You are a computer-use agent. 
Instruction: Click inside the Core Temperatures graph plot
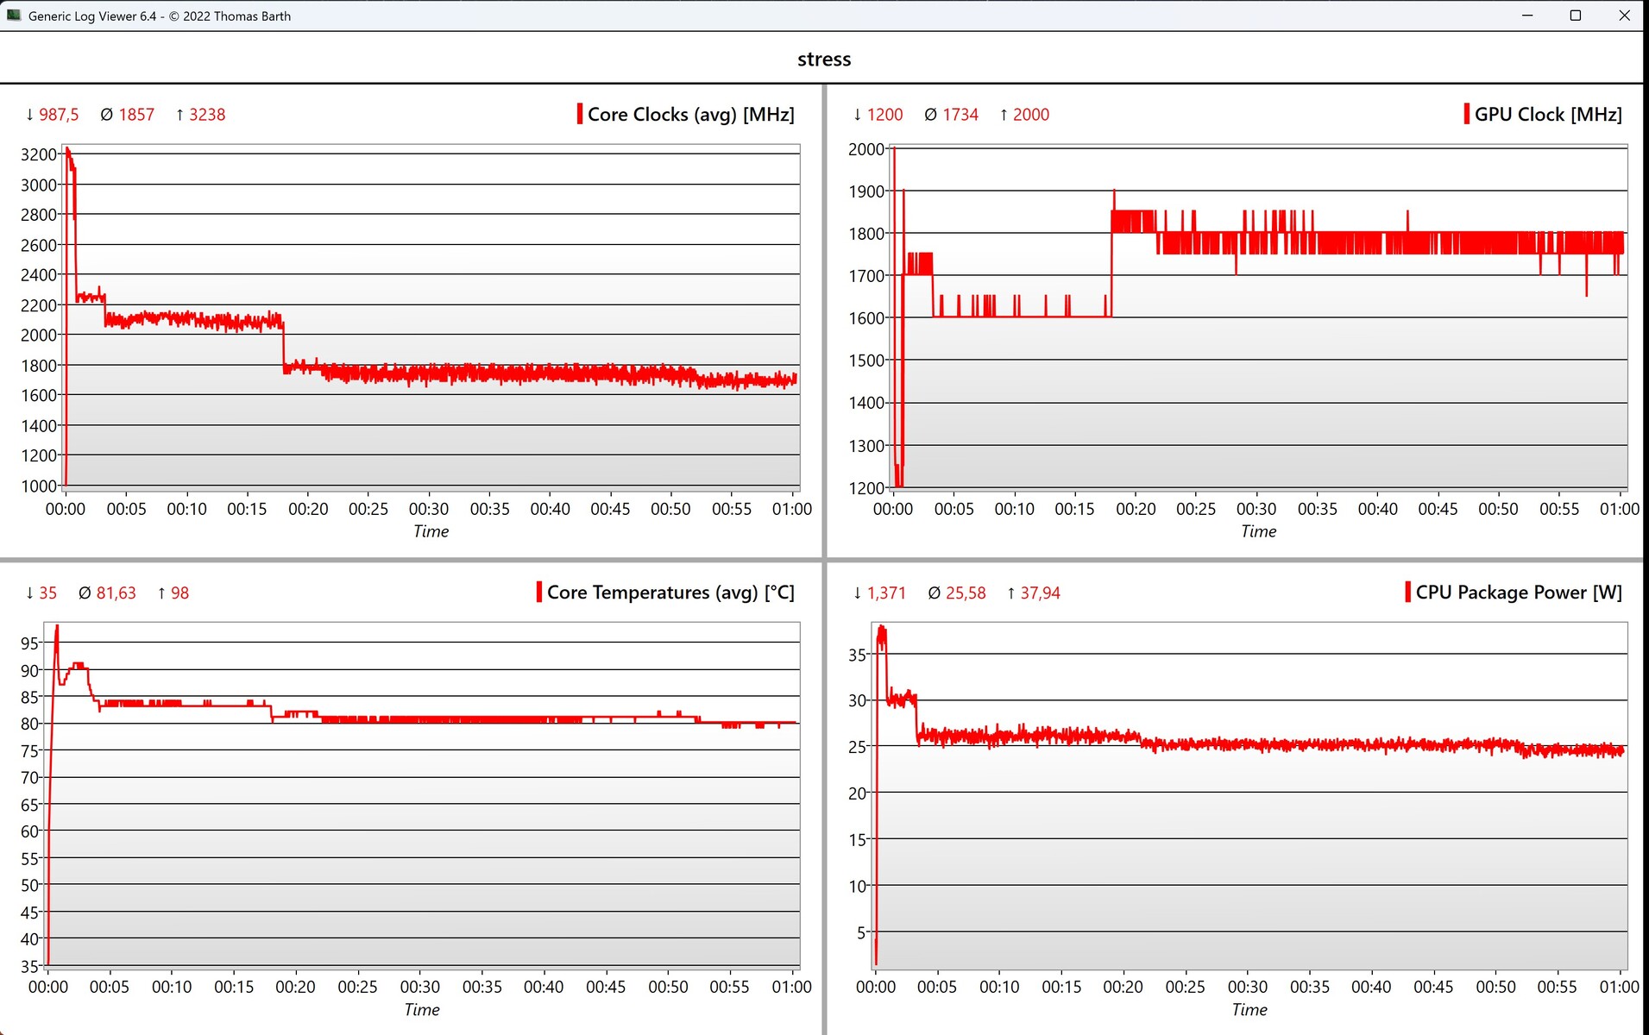pyautogui.click(x=424, y=794)
